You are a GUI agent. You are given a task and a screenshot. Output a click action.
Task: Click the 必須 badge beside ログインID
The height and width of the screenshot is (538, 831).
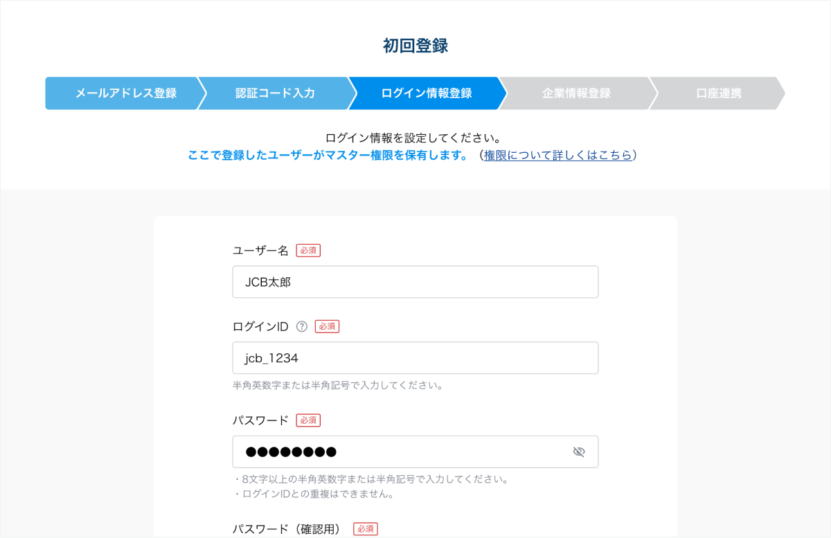tap(327, 326)
